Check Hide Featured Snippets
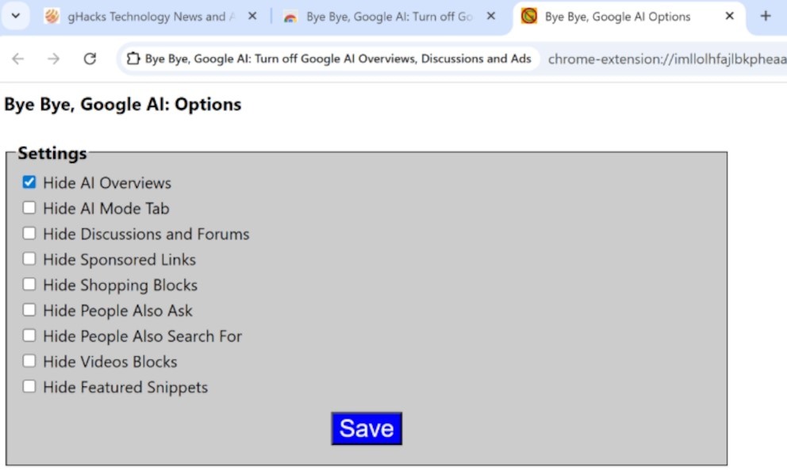 29,387
